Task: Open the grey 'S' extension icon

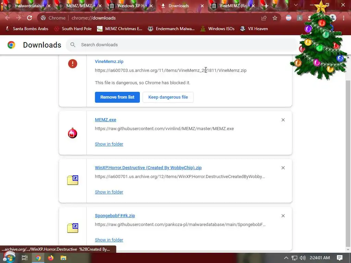Action: (x=300, y=18)
